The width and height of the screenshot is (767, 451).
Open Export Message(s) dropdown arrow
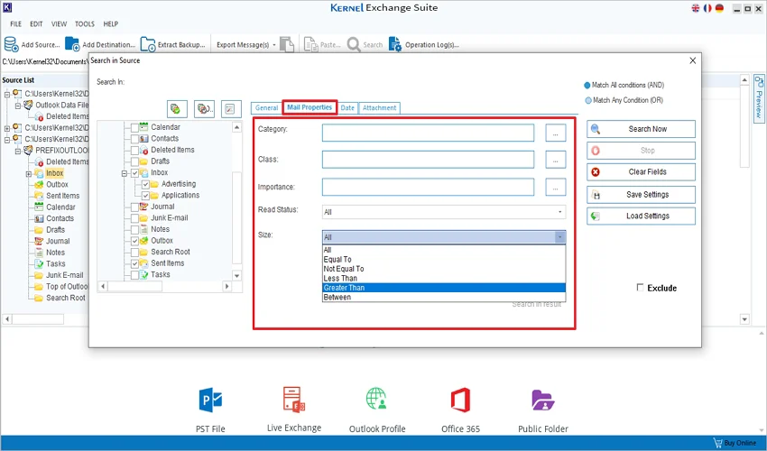click(x=274, y=45)
